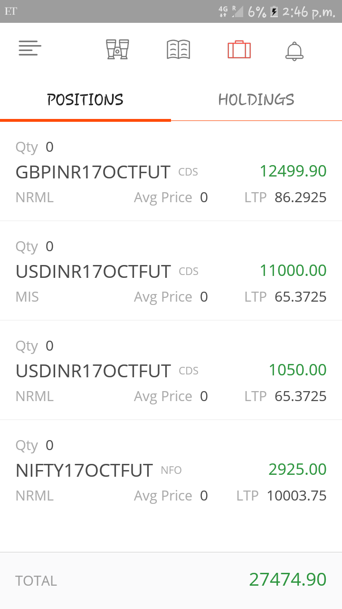Tap the 4G signal indicator
Image resolution: width=342 pixels, height=609 pixels.
(223, 12)
